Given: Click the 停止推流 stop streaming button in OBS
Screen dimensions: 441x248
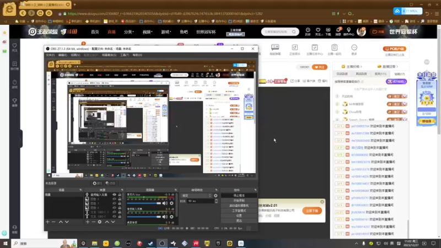Looking at the screenshot, I should tap(239, 196).
